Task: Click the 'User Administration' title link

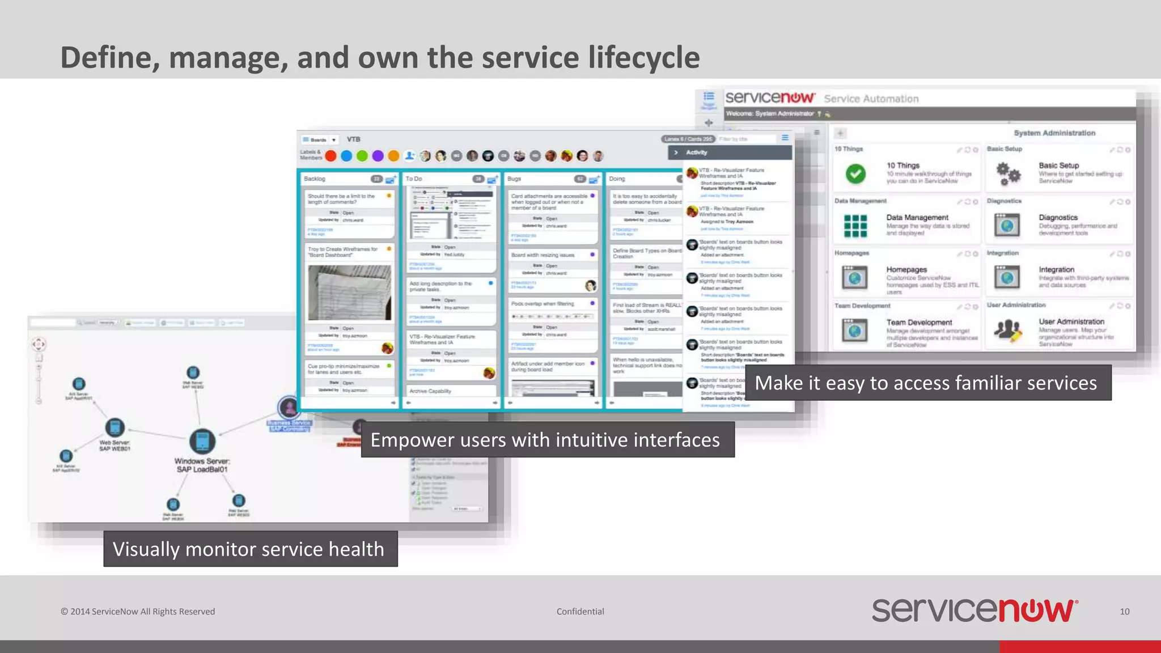Action: [x=1071, y=321]
